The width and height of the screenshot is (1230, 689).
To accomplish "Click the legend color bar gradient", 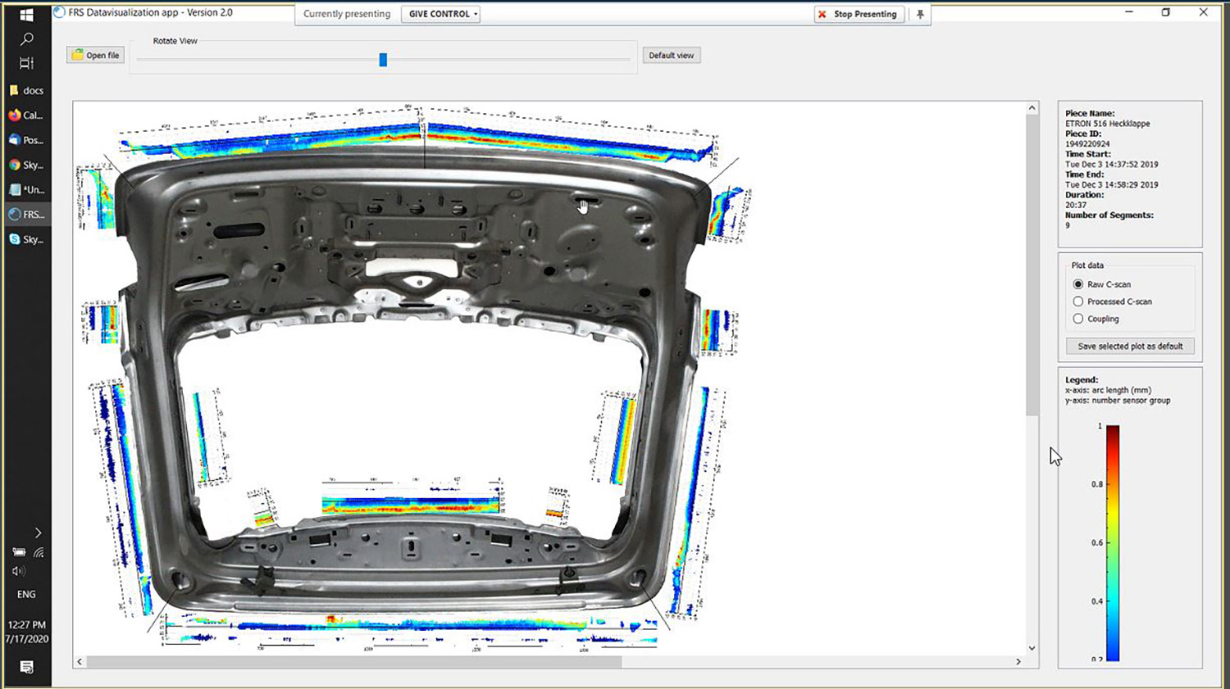I will coord(1113,542).
